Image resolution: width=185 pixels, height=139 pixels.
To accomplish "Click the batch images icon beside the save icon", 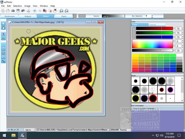I will [23, 11].
